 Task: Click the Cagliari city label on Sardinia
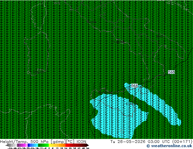click(x=39, y=72)
